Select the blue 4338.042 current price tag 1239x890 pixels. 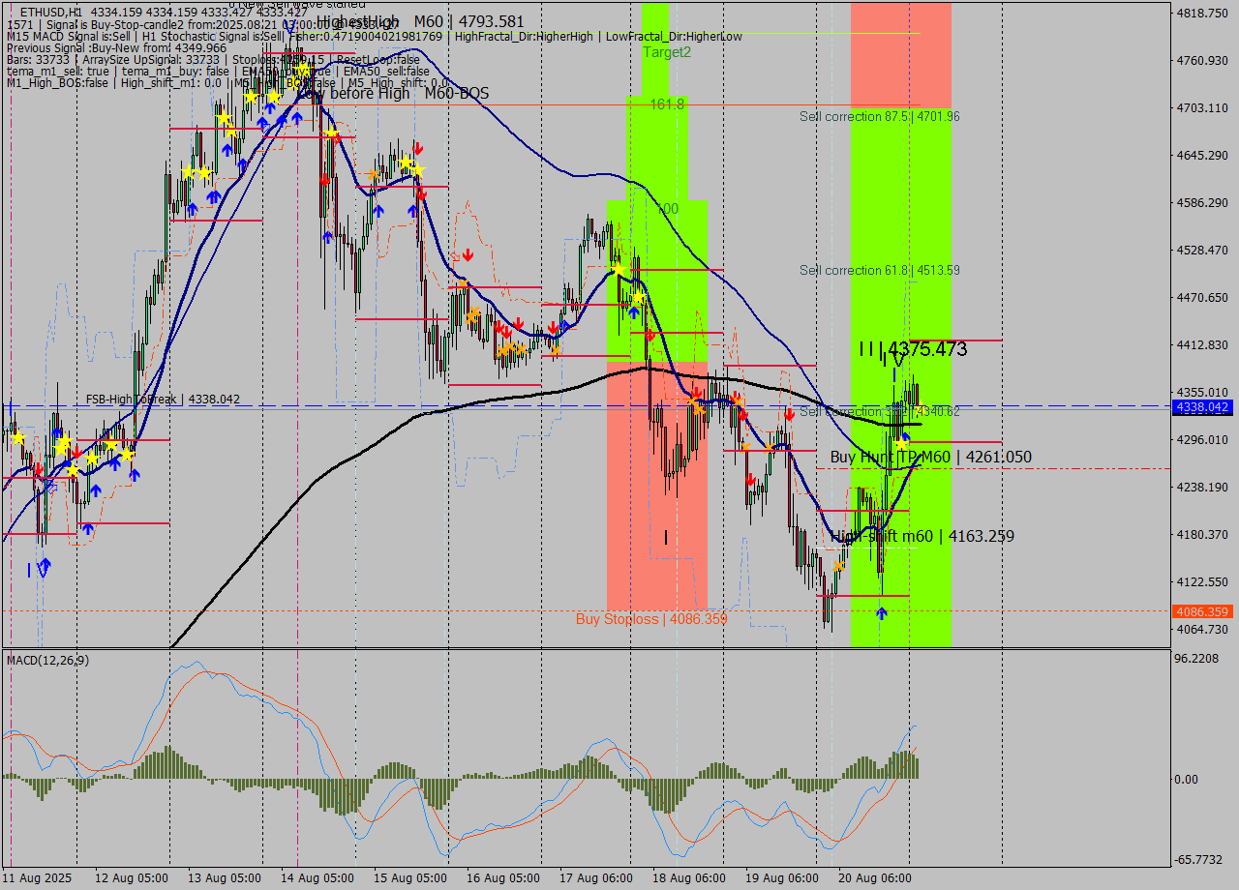click(1201, 407)
